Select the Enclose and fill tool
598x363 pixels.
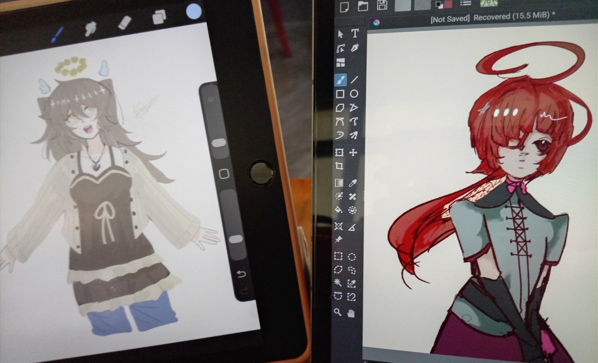352,210
